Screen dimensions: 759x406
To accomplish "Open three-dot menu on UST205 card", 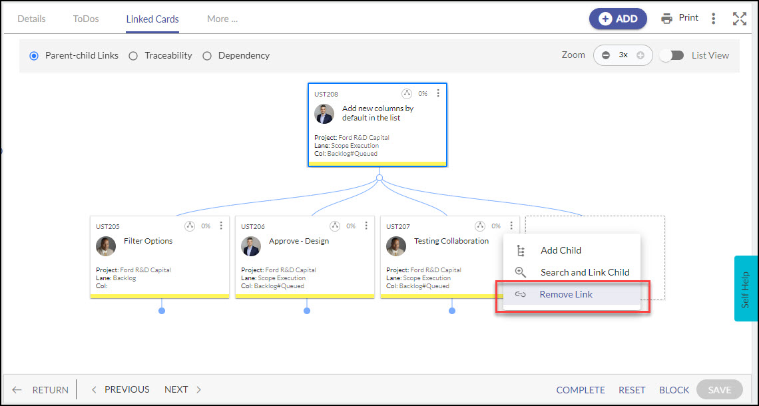I will pyautogui.click(x=221, y=226).
